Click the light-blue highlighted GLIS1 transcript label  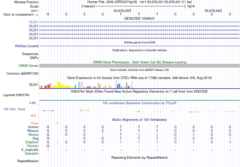(34, 22)
